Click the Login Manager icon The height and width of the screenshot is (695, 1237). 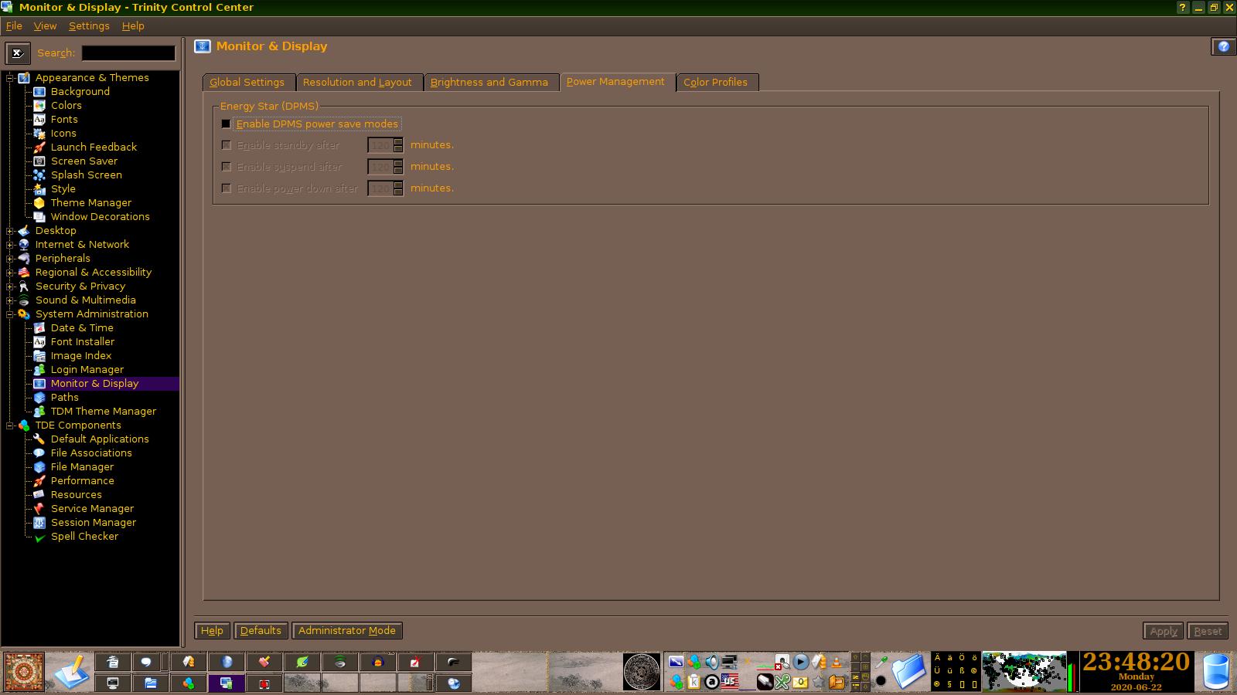[x=39, y=369]
